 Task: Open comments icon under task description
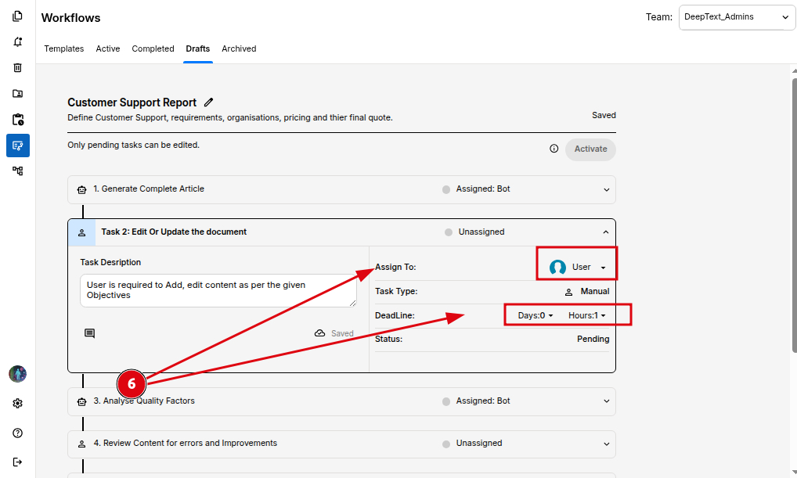(x=90, y=333)
